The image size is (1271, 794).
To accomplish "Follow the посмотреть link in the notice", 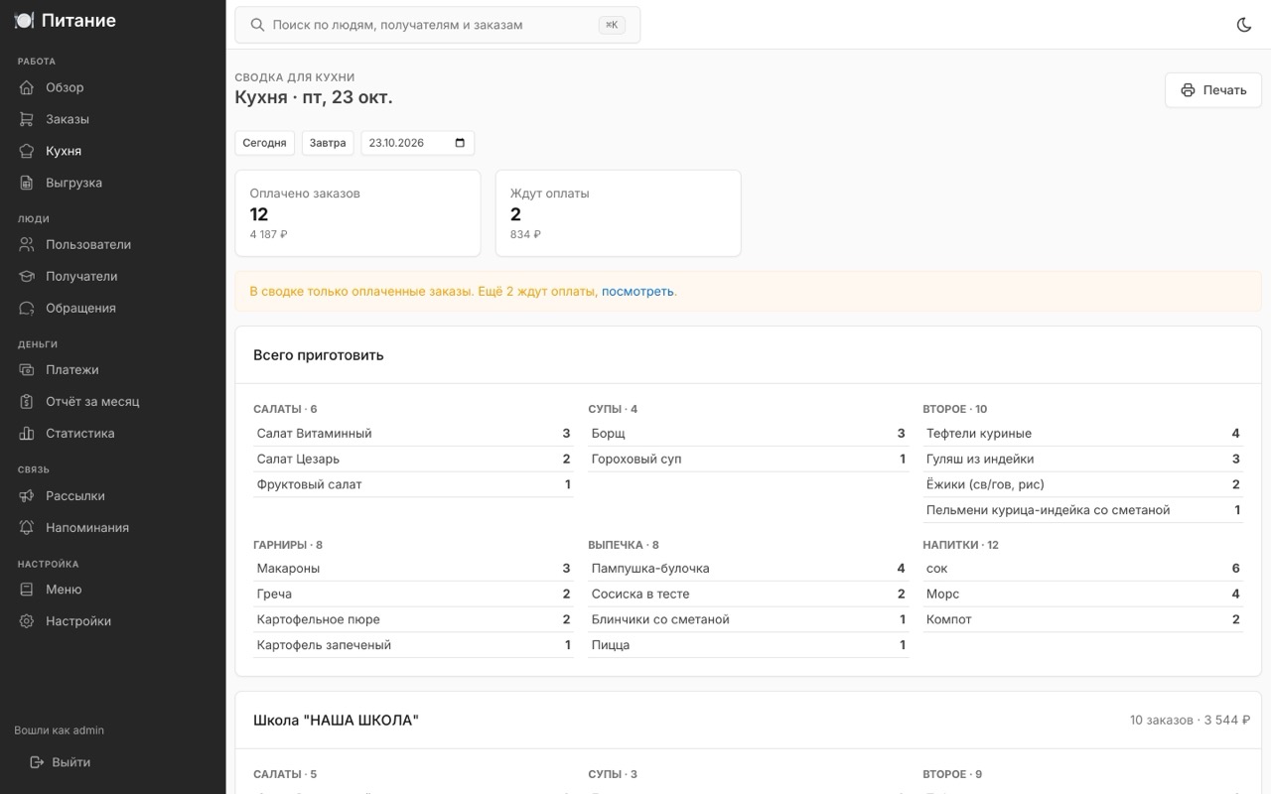I will [637, 292].
